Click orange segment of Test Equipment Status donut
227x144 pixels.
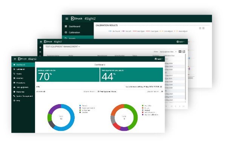coord(117,109)
